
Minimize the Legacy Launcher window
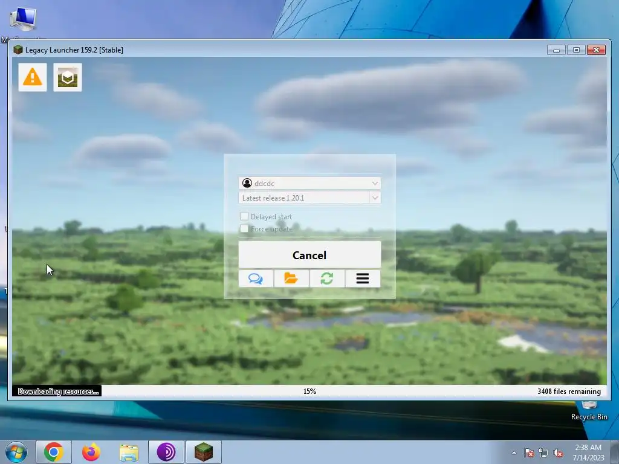[x=556, y=50]
